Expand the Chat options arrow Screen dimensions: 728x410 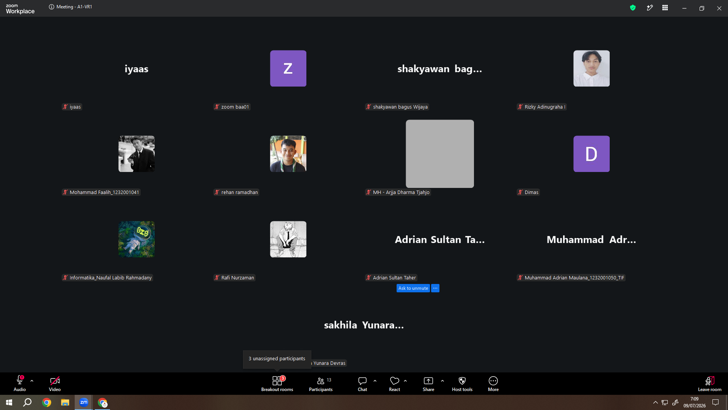375,381
